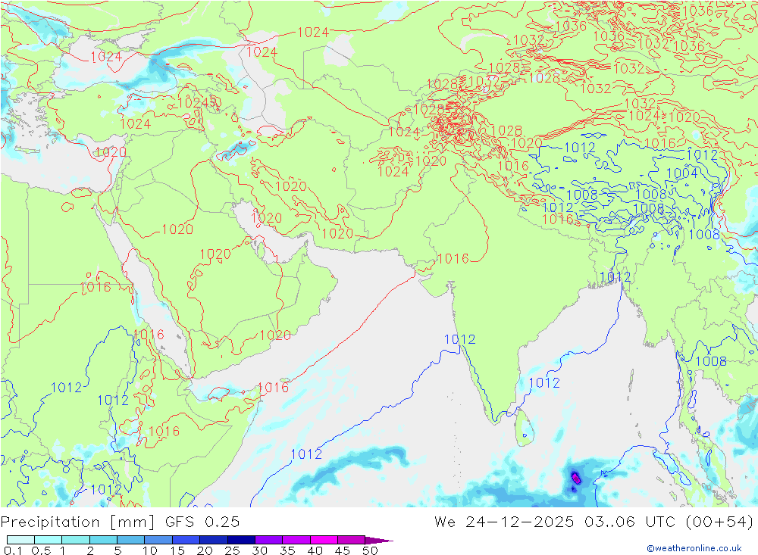This screenshot has height=555, width=758.
Task: Select the 'Precipitation [mm] GFS 0.25' title
Action: (x=120, y=522)
